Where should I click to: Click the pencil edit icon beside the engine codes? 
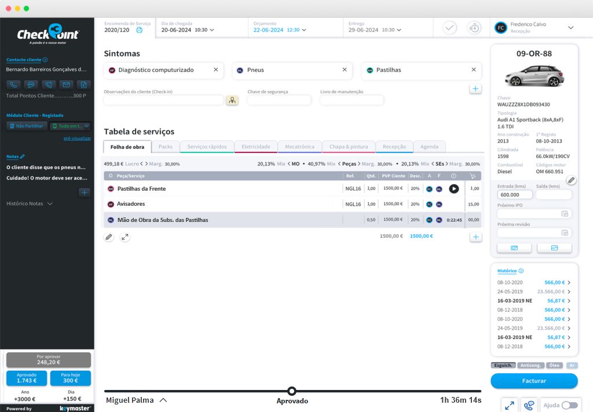(x=571, y=181)
